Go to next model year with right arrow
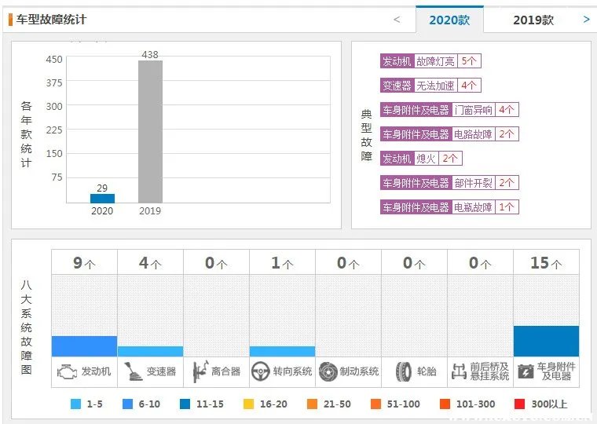Image resolution: width=597 pixels, height=424 pixels. tap(586, 20)
